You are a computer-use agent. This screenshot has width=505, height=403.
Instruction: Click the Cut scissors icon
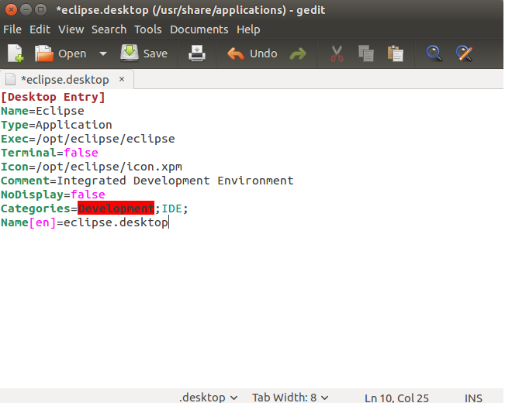coord(337,53)
